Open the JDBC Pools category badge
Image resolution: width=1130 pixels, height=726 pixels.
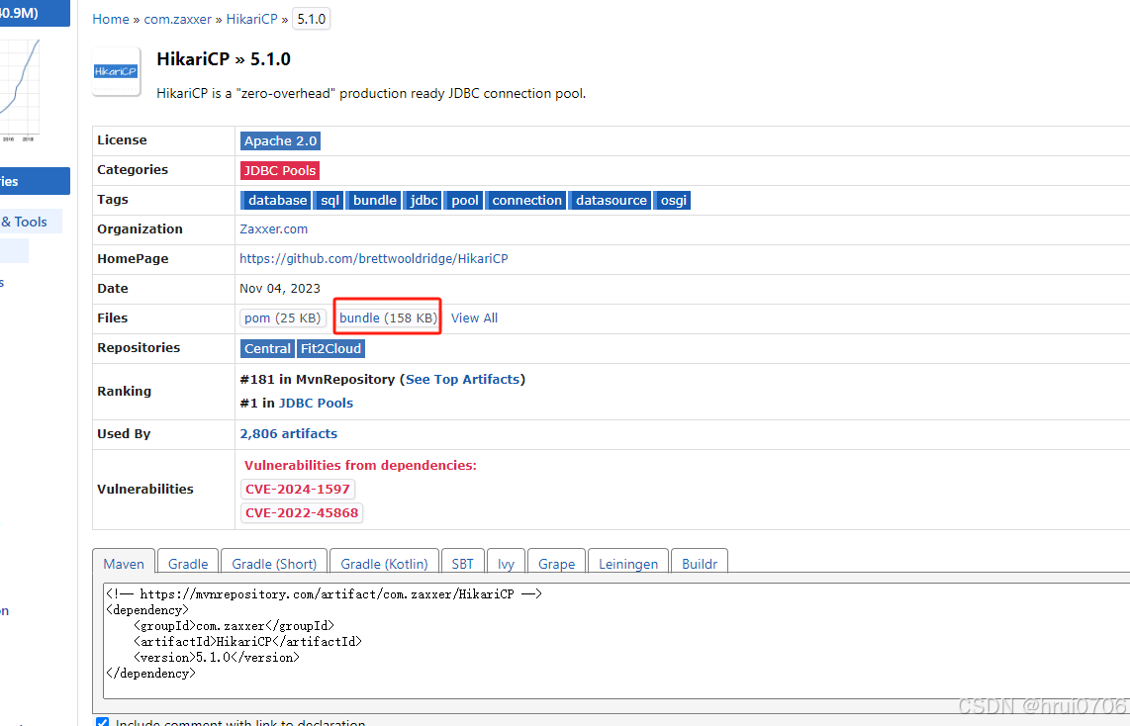coord(280,171)
